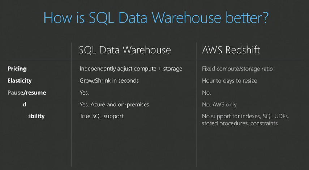Click the "How is SQL Data Warehouse better?" title

click(156, 17)
